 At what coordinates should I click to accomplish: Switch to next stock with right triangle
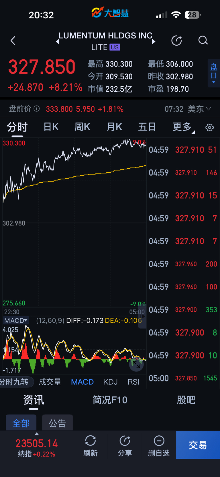coord(154,42)
